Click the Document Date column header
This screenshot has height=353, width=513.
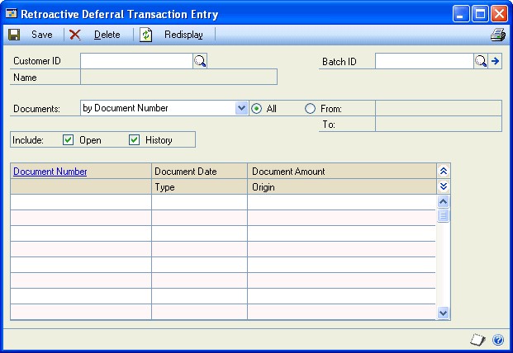(x=199, y=172)
